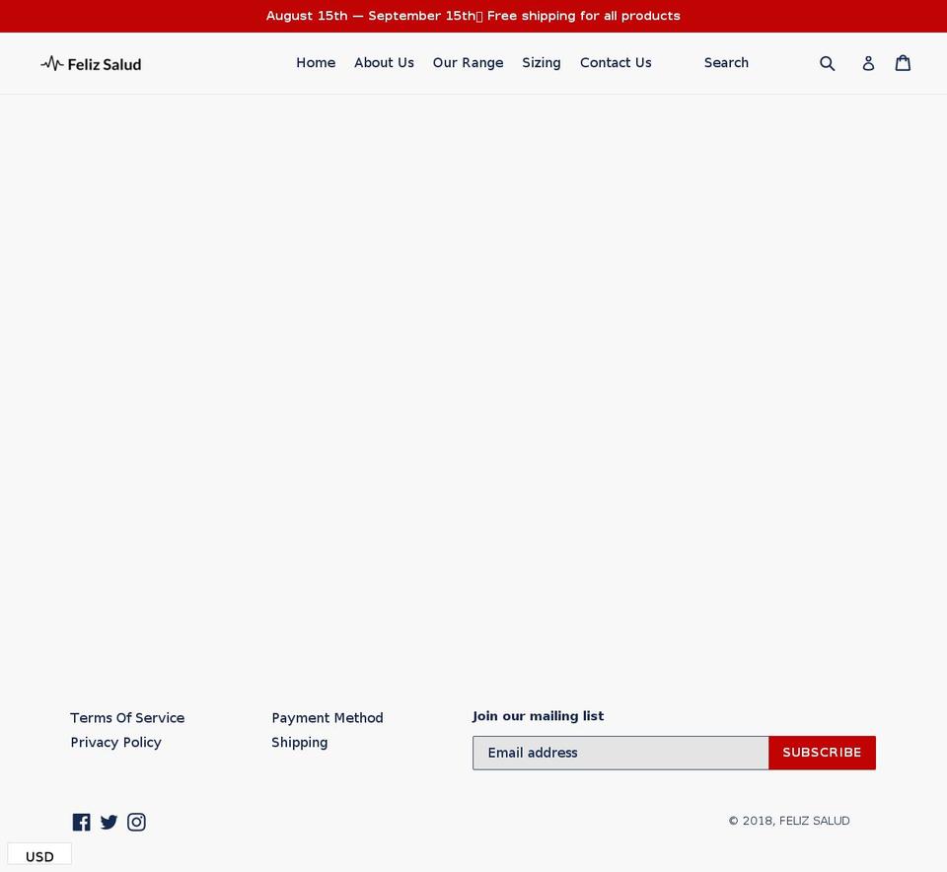947x872 pixels.
Task: Open Privacy Policy link
Action: (x=116, y=742)
